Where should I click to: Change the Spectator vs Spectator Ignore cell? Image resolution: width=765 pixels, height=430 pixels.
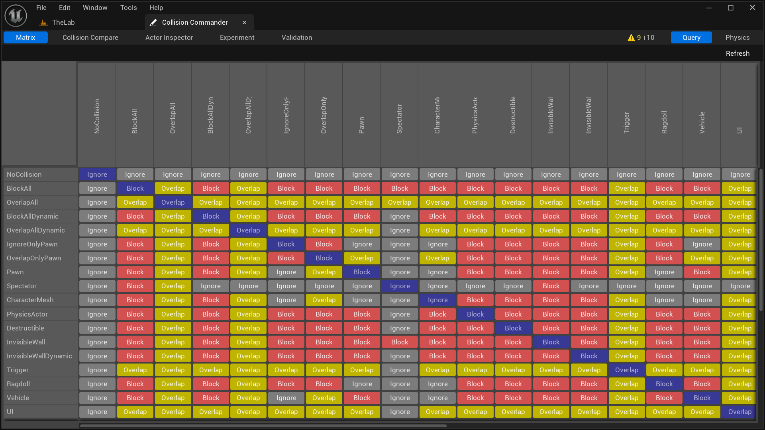400,286
